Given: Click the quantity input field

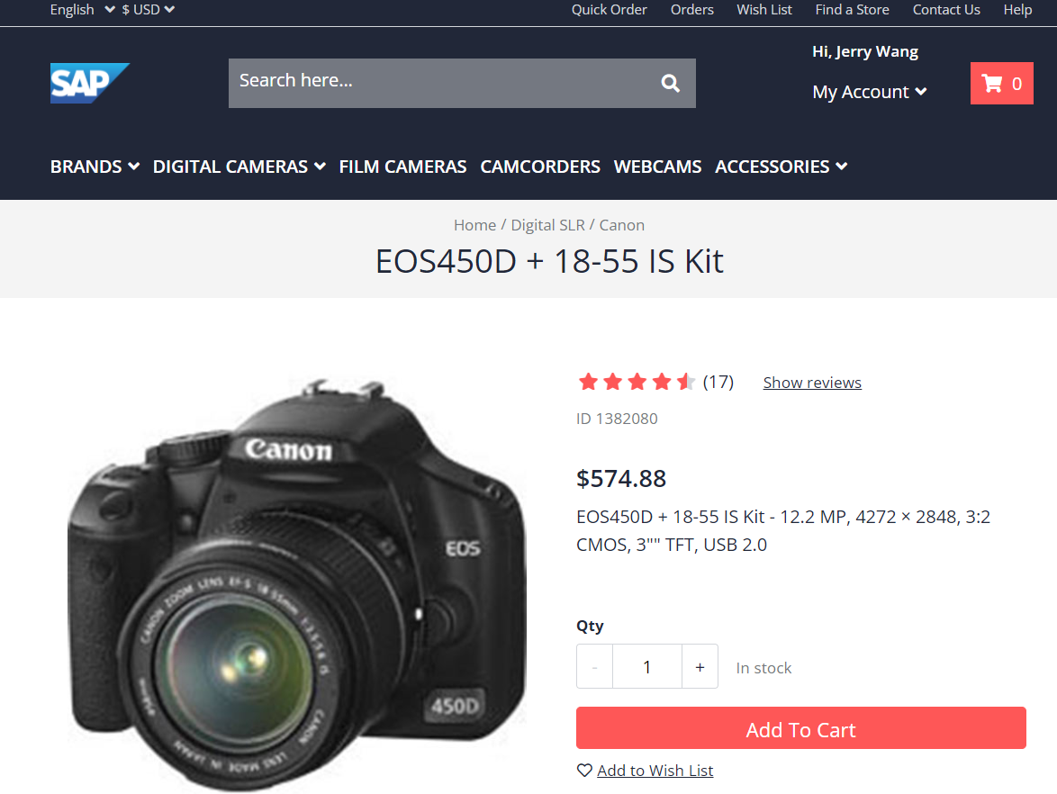Looking at the screenshot, I should pyautogui.click(x=647, y=666).
